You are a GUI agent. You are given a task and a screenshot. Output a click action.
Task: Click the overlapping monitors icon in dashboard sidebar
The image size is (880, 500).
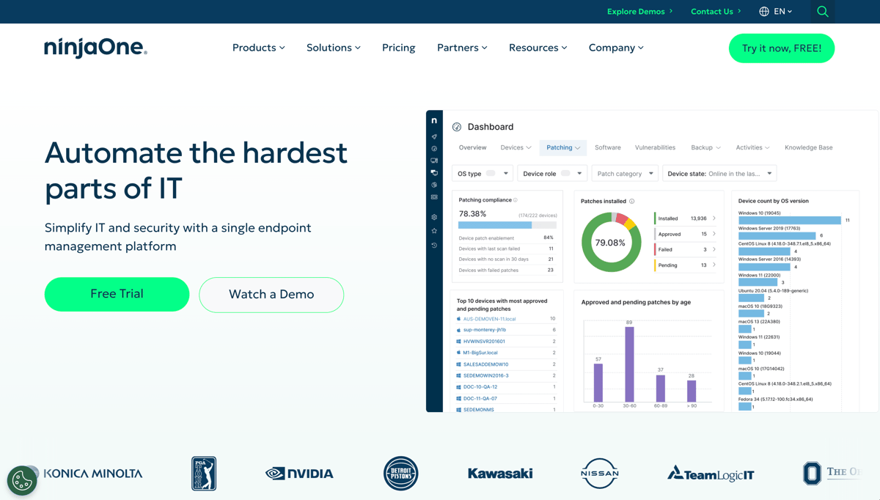pyautogui.click(x=434, y=173)
